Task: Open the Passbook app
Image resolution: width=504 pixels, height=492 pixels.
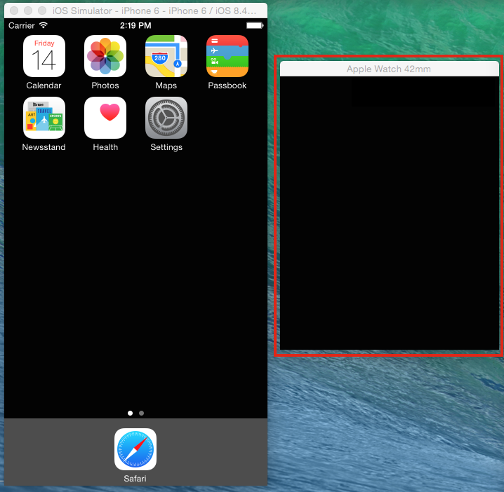Action: click(x=227, y=56)
